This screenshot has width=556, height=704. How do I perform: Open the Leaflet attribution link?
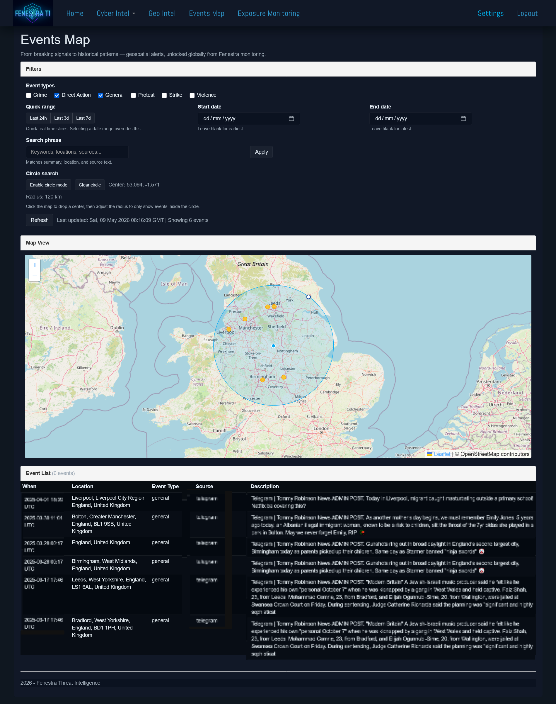(442, 454)
